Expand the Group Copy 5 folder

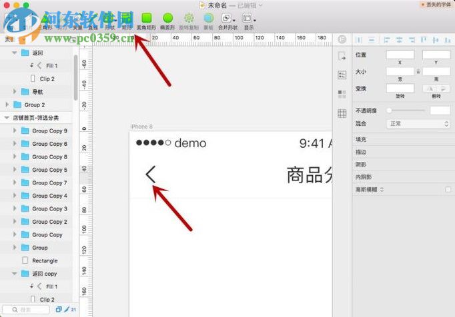(x=15, y=170)
